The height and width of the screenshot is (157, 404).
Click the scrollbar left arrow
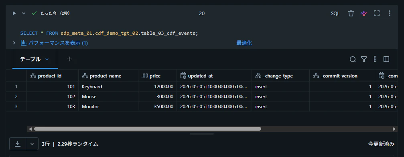click(x=30, y=129)
